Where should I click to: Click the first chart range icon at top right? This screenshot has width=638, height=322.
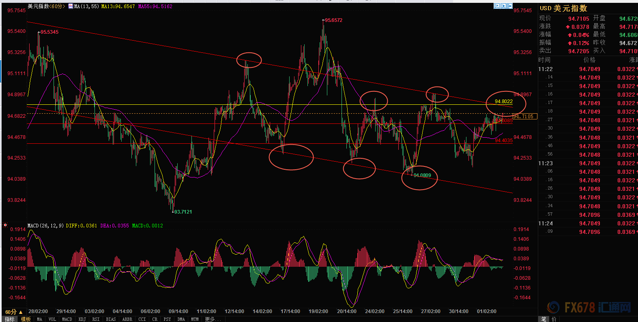[497, 6]
